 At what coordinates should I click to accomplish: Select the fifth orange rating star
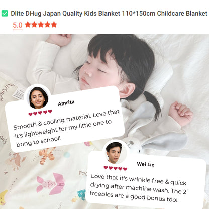point(54,25)
